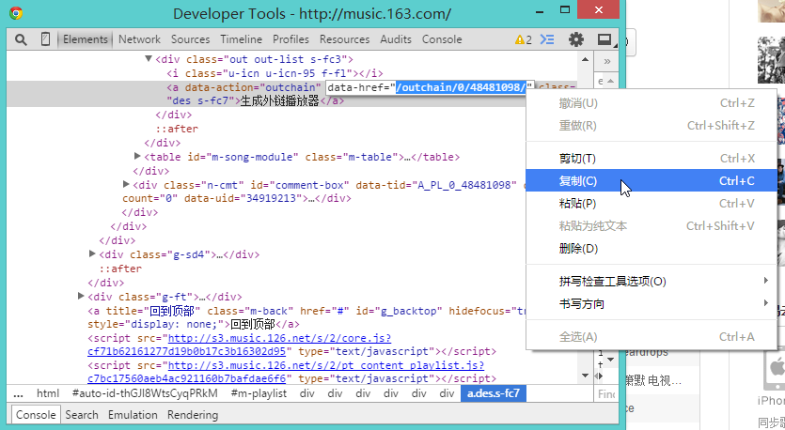Click the breadcrumb ellipsis

[x=18, y=394]
